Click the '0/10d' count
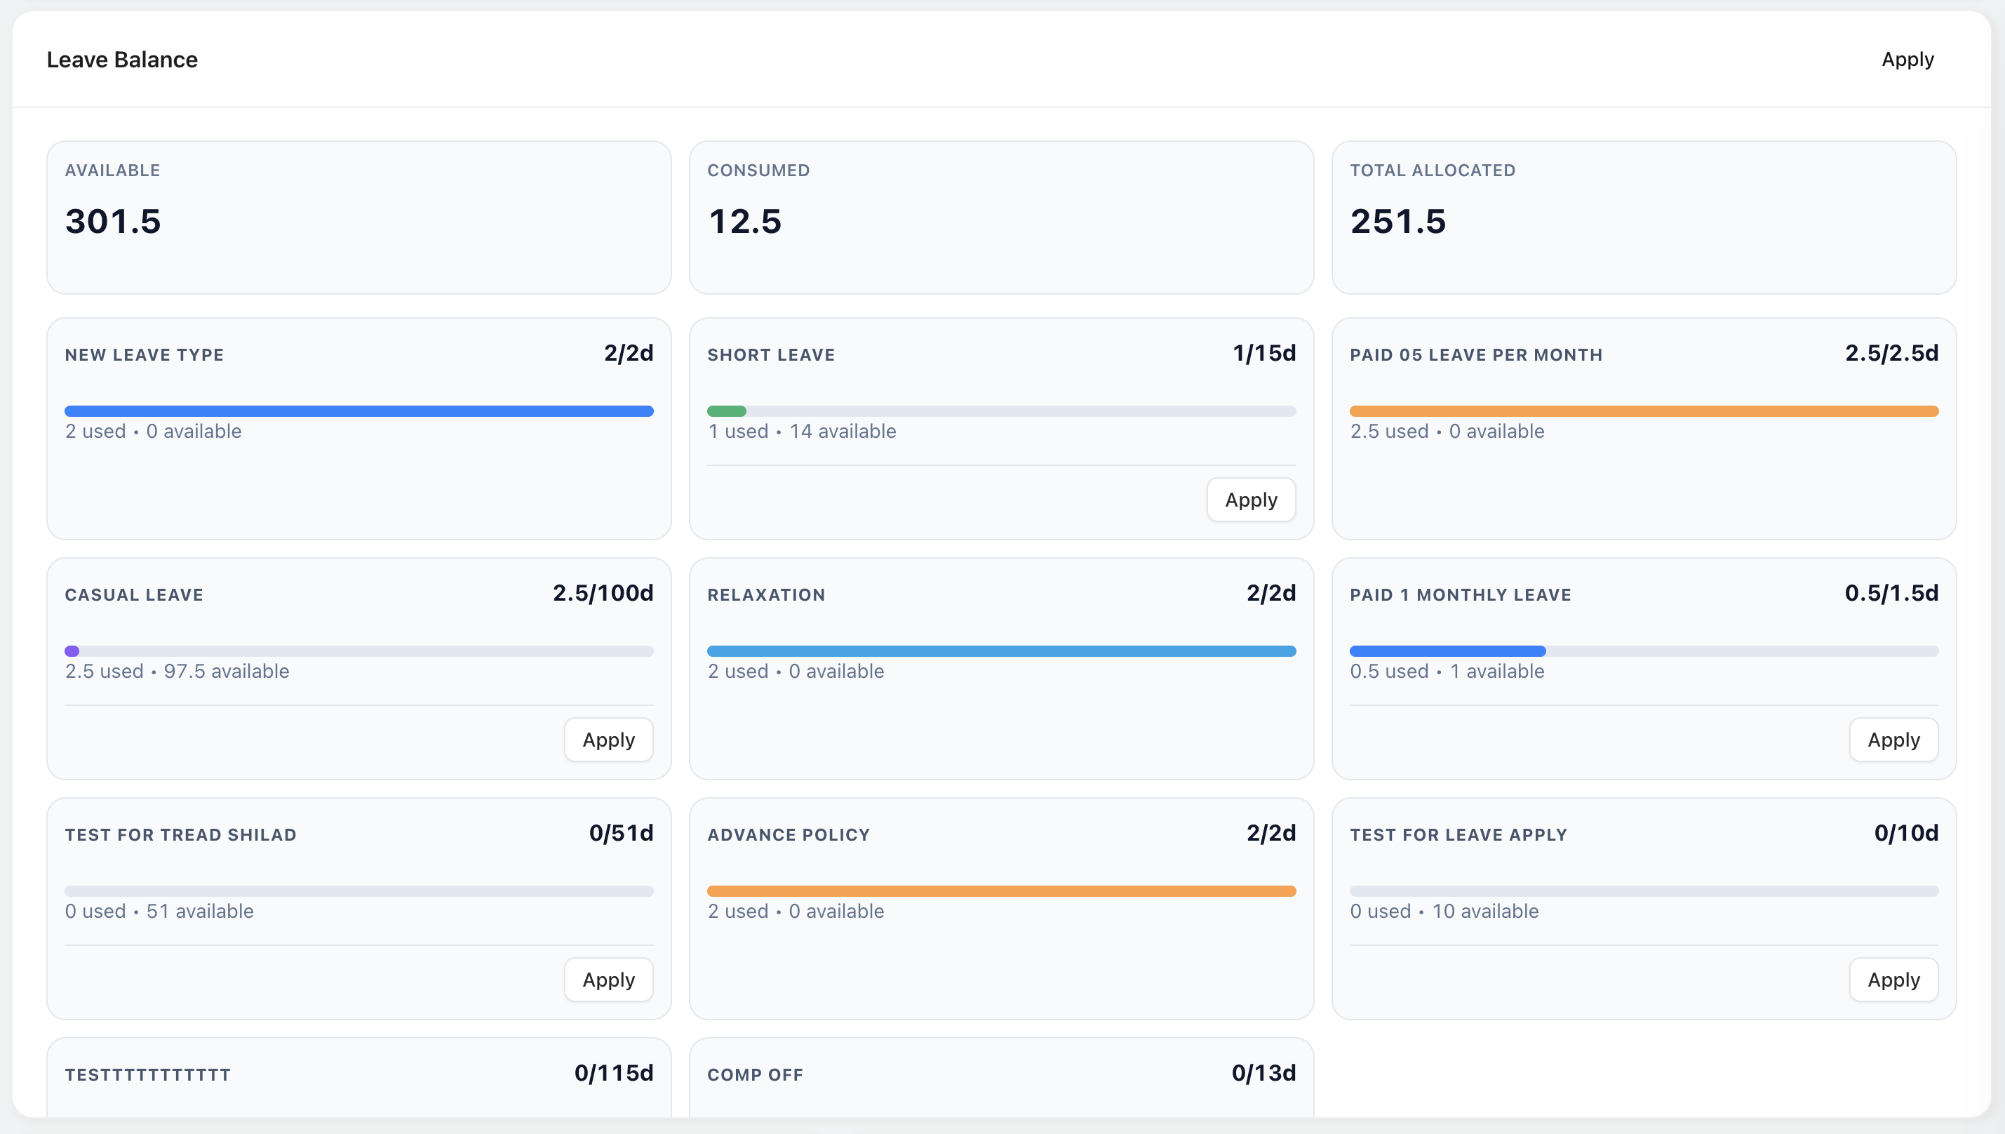Screen dimensions: 2005x1134 [1906, 834]
